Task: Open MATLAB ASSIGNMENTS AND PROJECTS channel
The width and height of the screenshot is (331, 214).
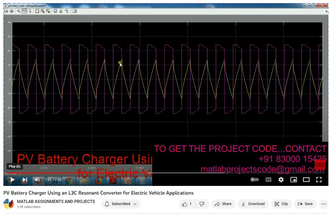Action: [56, 201]
